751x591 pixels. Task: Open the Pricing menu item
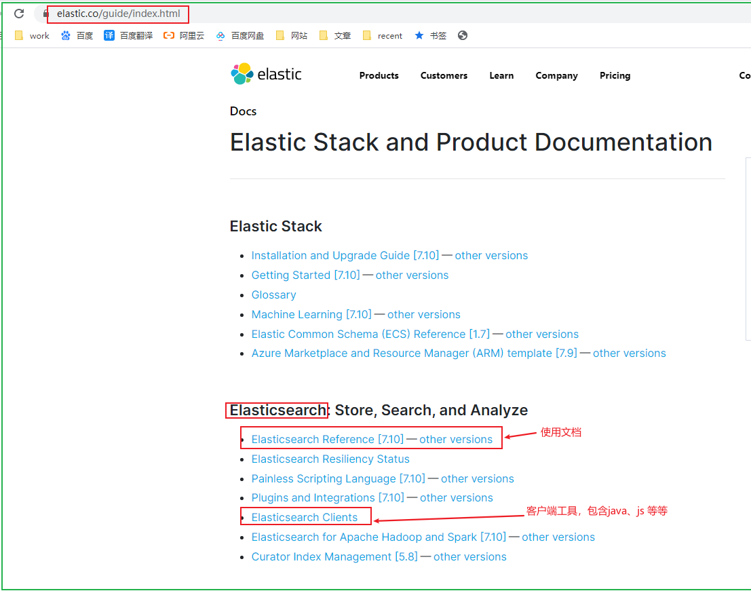pyautogui.click(x=615, y=76)
